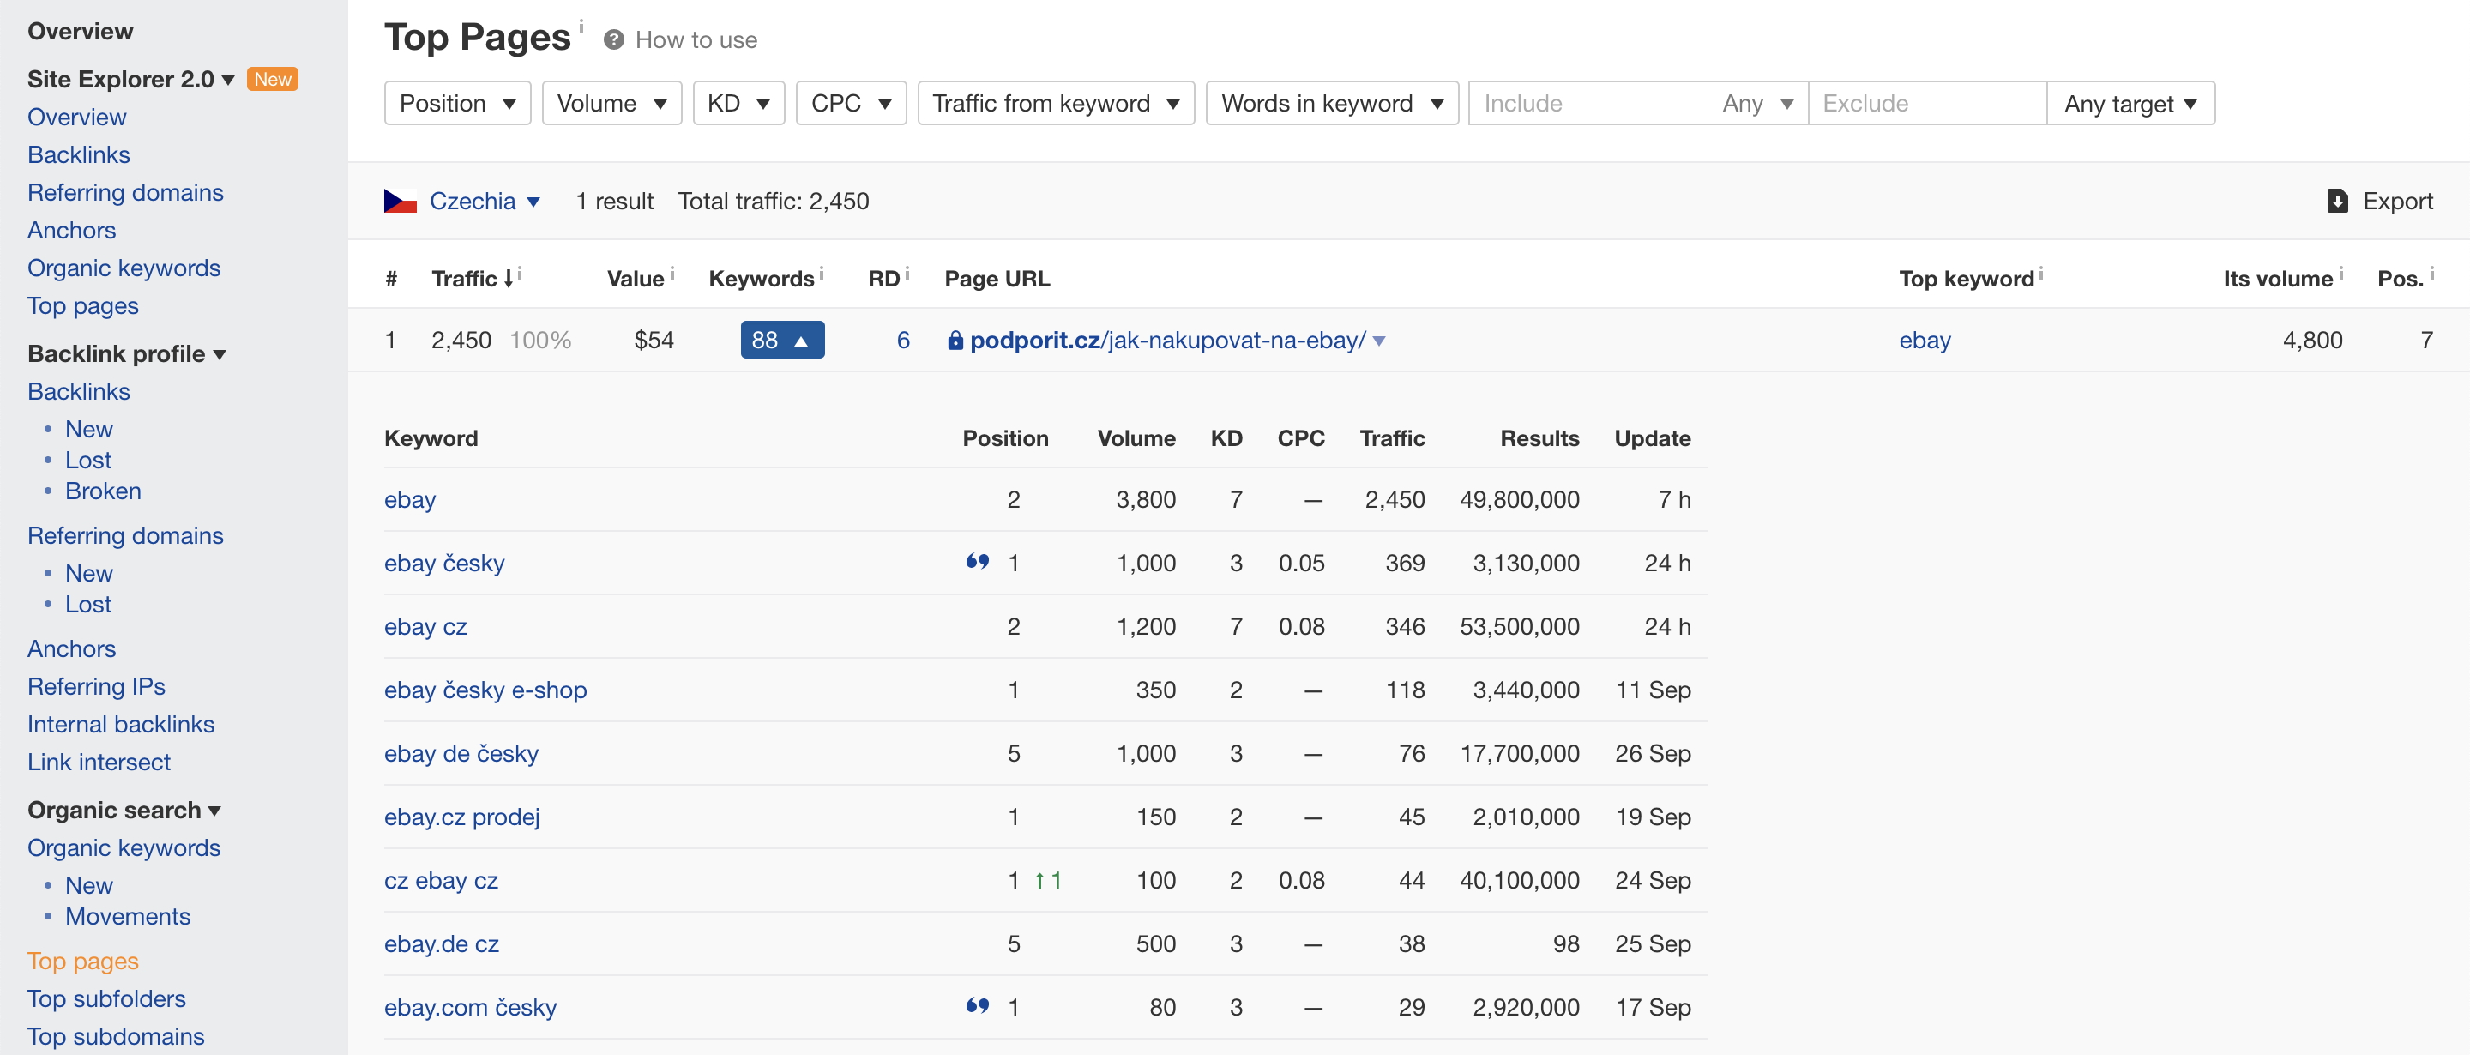
Task: Click the info icon next to Top Pages title
Action: coord(581,26)
